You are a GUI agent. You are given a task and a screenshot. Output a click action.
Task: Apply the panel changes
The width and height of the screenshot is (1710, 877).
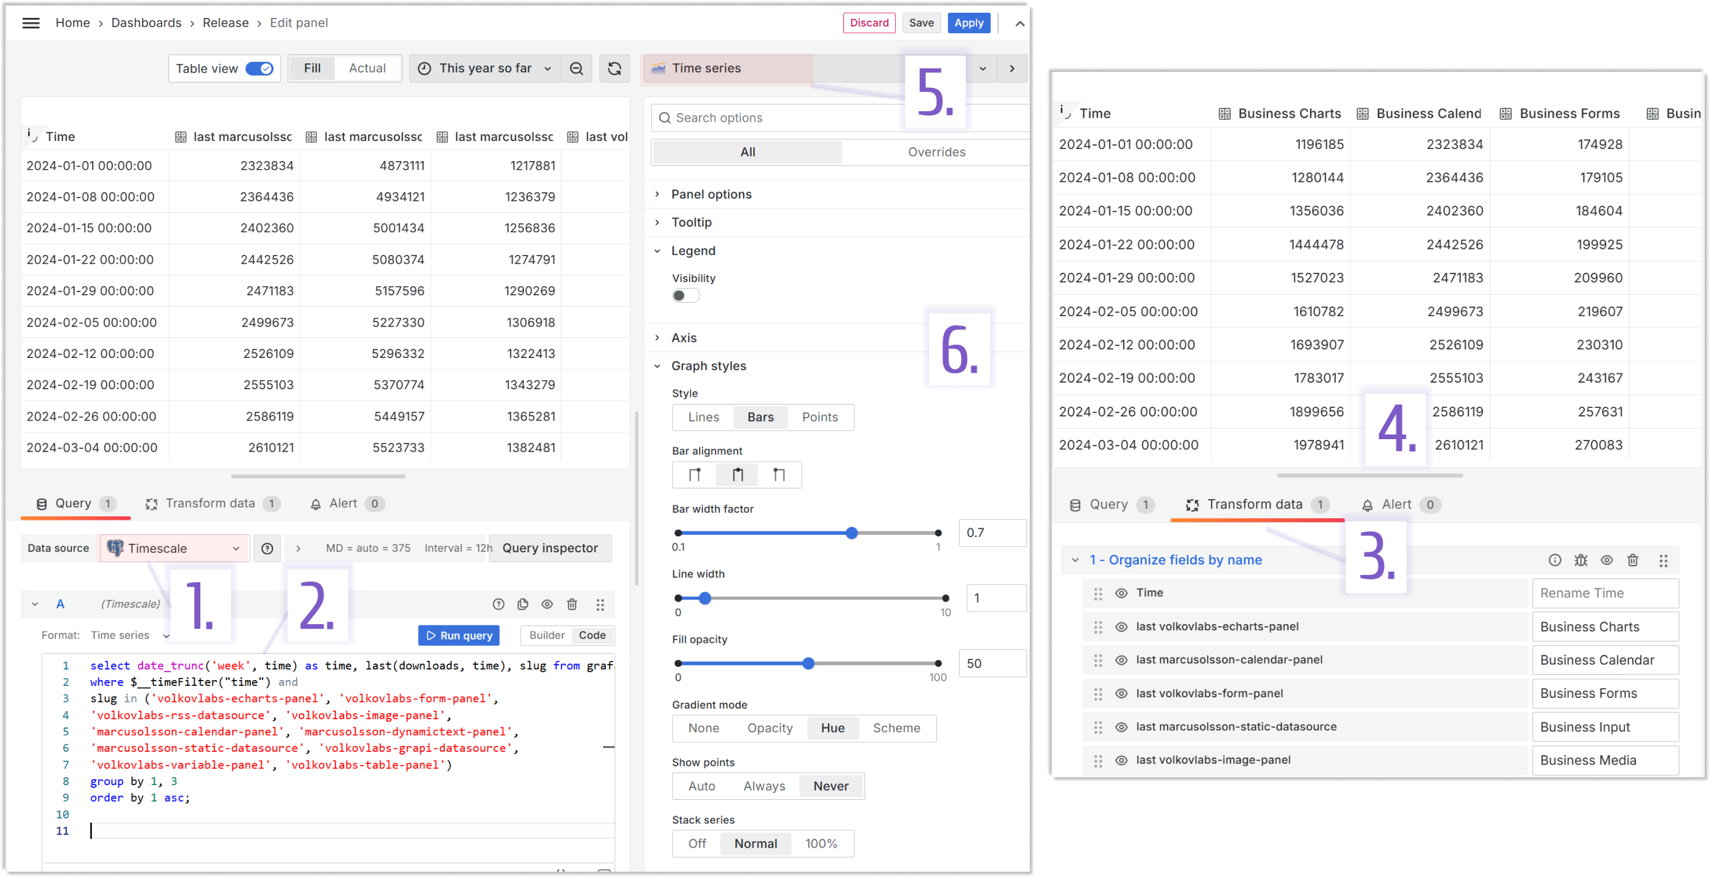(968, 23)
